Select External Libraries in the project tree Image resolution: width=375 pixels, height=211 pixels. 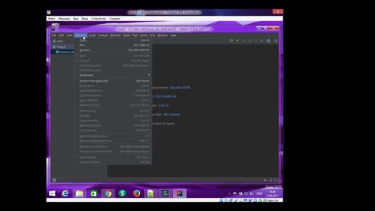click(x=65, y=52)
